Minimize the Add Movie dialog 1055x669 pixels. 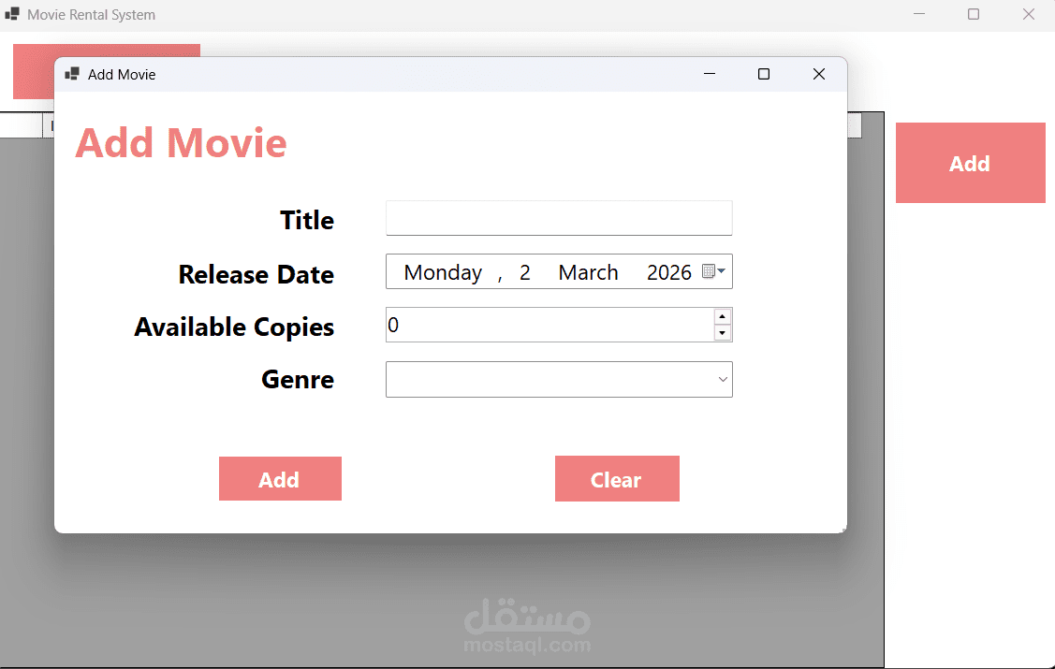point(710,74)
